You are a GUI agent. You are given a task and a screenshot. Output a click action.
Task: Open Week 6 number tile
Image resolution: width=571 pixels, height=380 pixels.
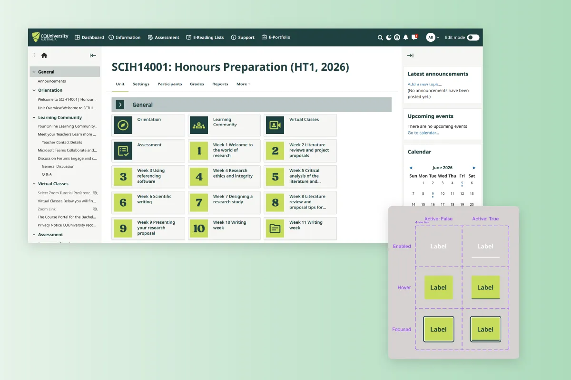[123, 202]
